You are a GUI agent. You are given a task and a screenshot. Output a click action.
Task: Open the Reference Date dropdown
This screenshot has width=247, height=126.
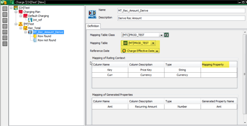click(157, 51)
